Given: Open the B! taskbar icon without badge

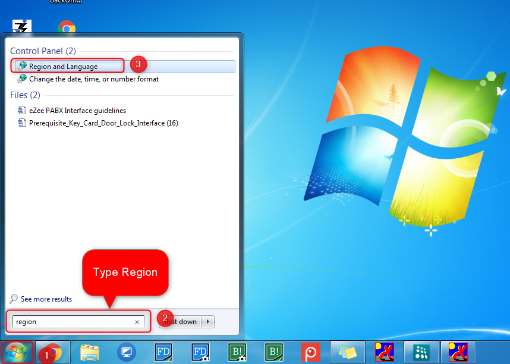Looking at the screenshot, I should tap(274, 352).
